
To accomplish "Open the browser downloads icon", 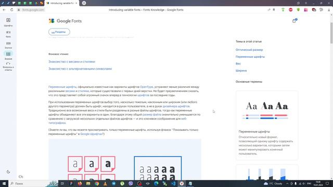I will click(x=329, y=10).
